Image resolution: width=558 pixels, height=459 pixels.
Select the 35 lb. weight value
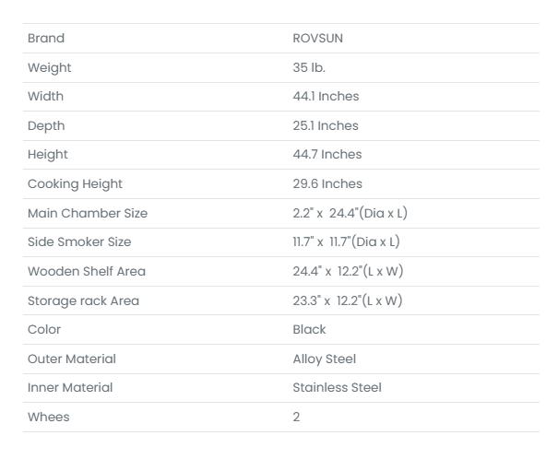[309, 67]
